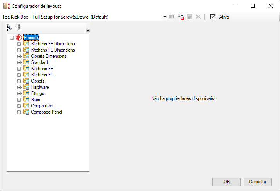This screenshot has width=280, height=191.
Task: Click the Blum folder icon
Action: coord(26,100)
